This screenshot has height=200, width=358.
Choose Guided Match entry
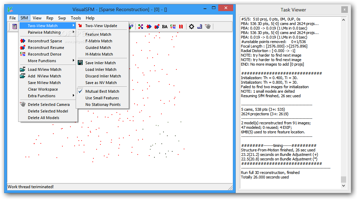(x=98, y=48)
